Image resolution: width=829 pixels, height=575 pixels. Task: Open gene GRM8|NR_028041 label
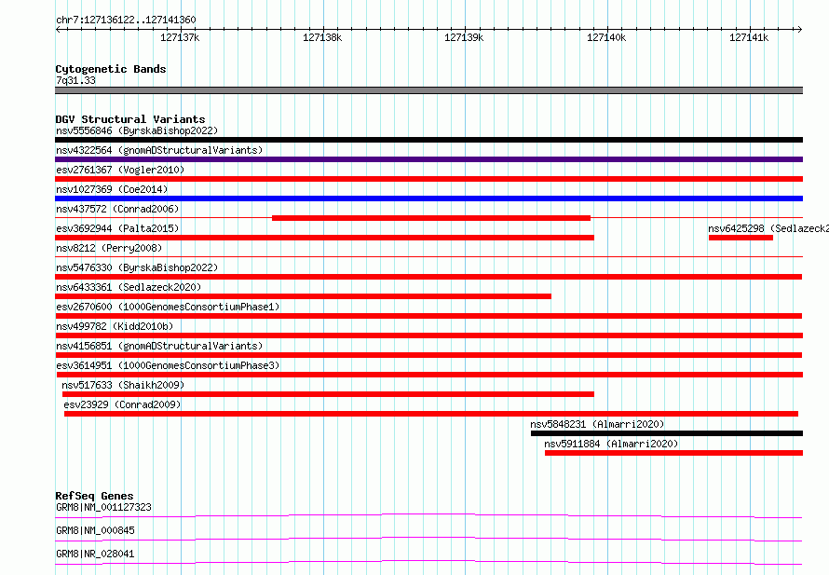pos(95,554)
